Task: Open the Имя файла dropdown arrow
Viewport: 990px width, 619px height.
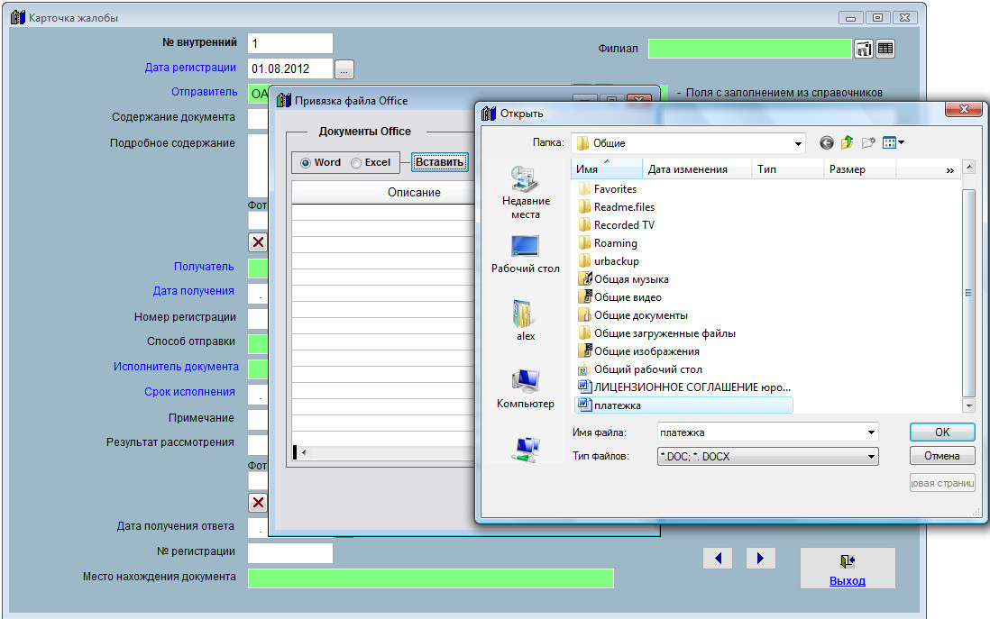Action: coord(871,432)
